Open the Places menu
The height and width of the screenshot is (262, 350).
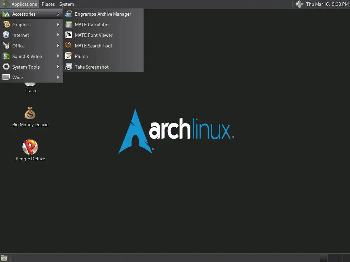48,4
